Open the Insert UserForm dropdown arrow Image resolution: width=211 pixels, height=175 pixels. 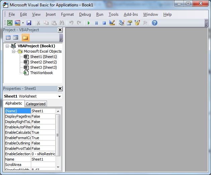(23, 23)
